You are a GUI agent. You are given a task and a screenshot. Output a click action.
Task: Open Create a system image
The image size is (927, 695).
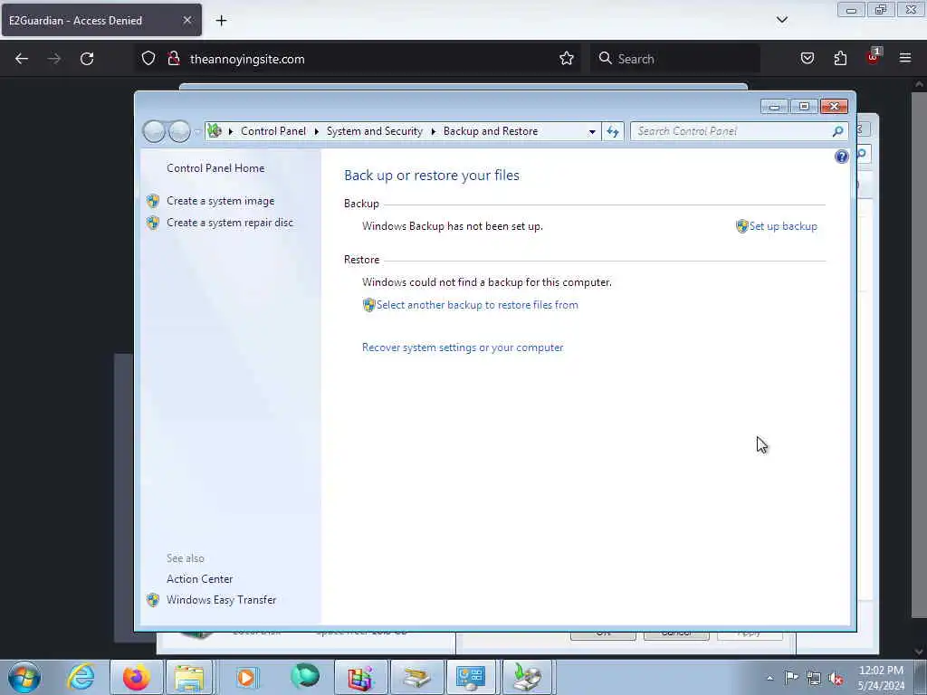[220, 201]
